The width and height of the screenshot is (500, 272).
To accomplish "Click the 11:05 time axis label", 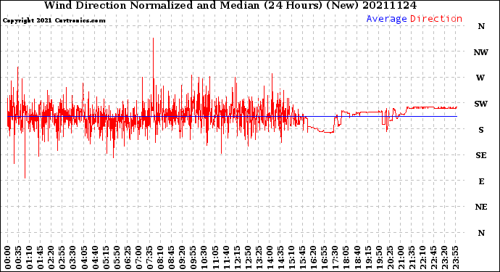I will point(215,257).
